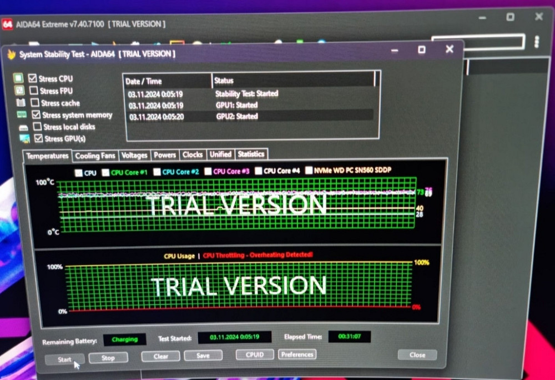Click the CPU chip icon beside Stress CPU

19,79
